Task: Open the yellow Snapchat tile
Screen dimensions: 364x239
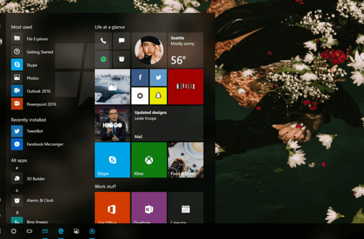Action: pos(158,95)
